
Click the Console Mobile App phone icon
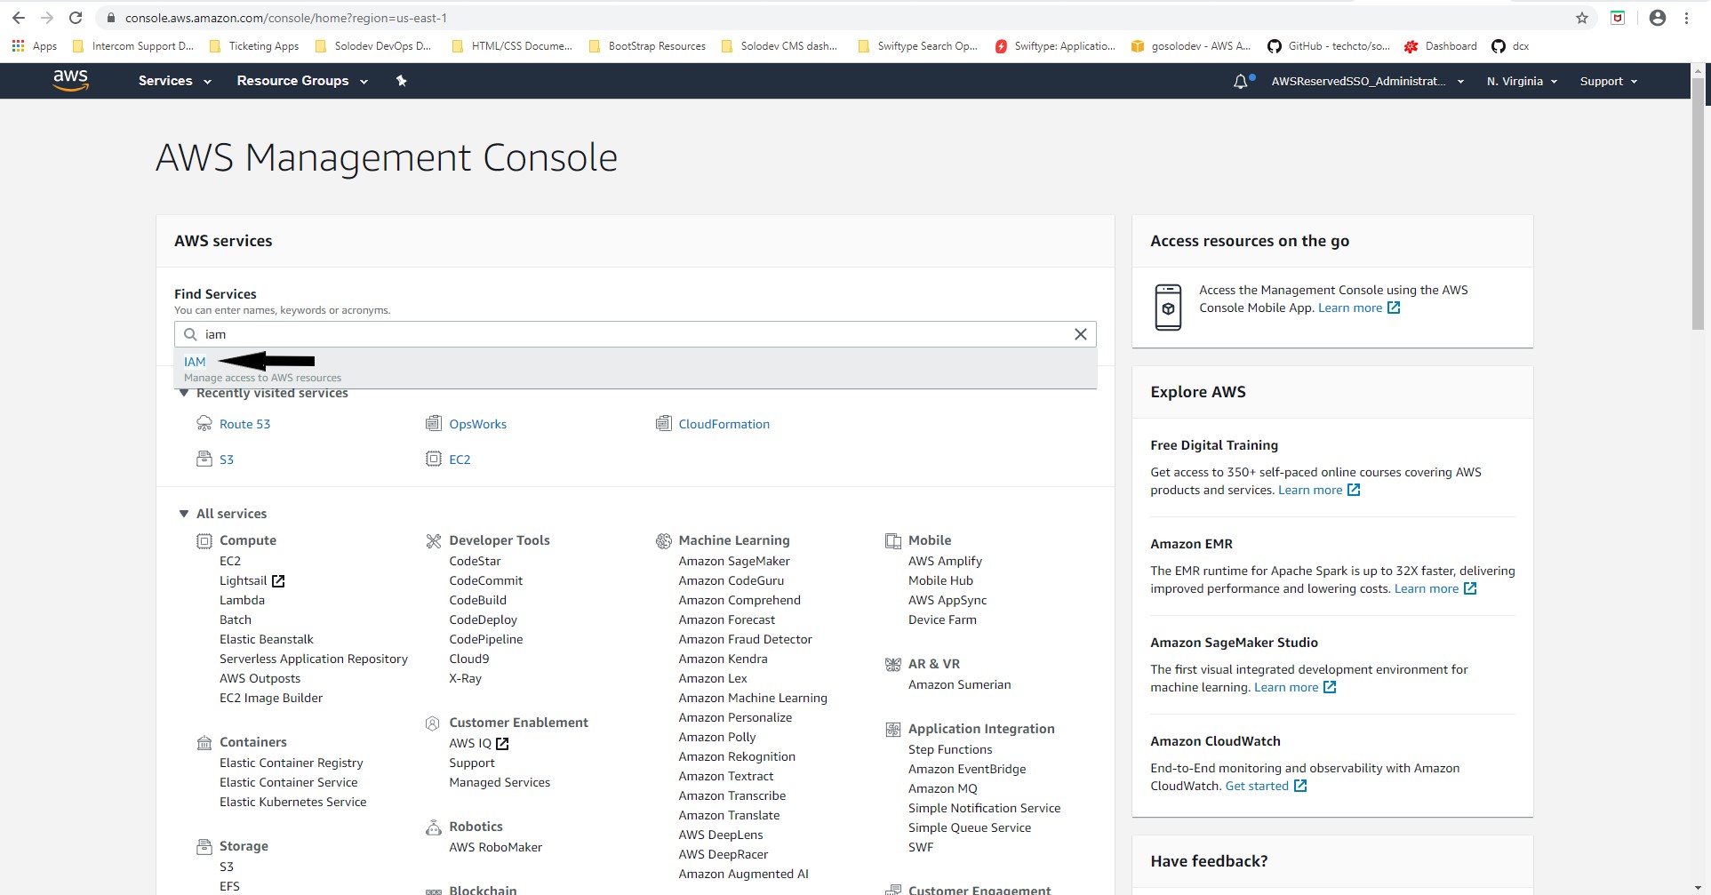click(x=1168, y=308)
